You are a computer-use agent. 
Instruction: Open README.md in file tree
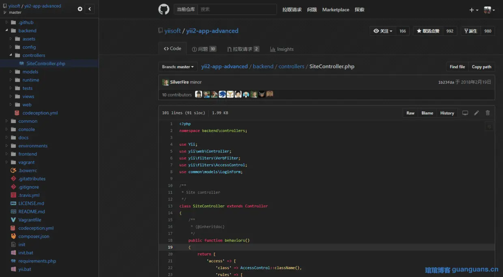click(32, 211)
